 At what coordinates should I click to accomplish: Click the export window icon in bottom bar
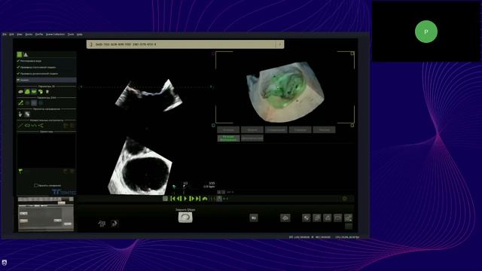[348, 218]
